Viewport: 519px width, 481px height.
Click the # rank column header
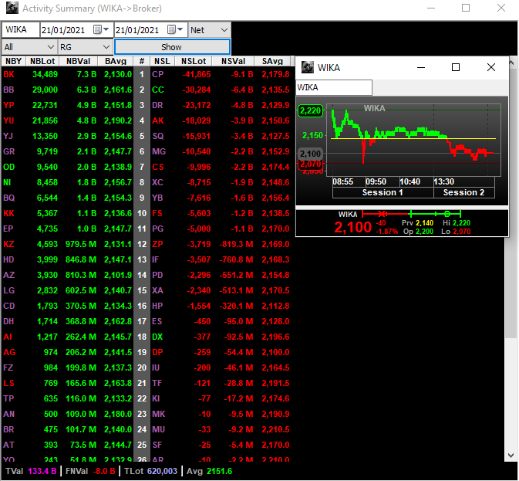click(x=142, y=61)
